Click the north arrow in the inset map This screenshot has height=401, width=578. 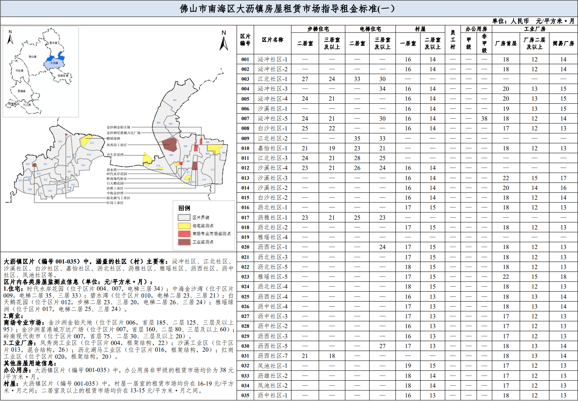(11, 38)
